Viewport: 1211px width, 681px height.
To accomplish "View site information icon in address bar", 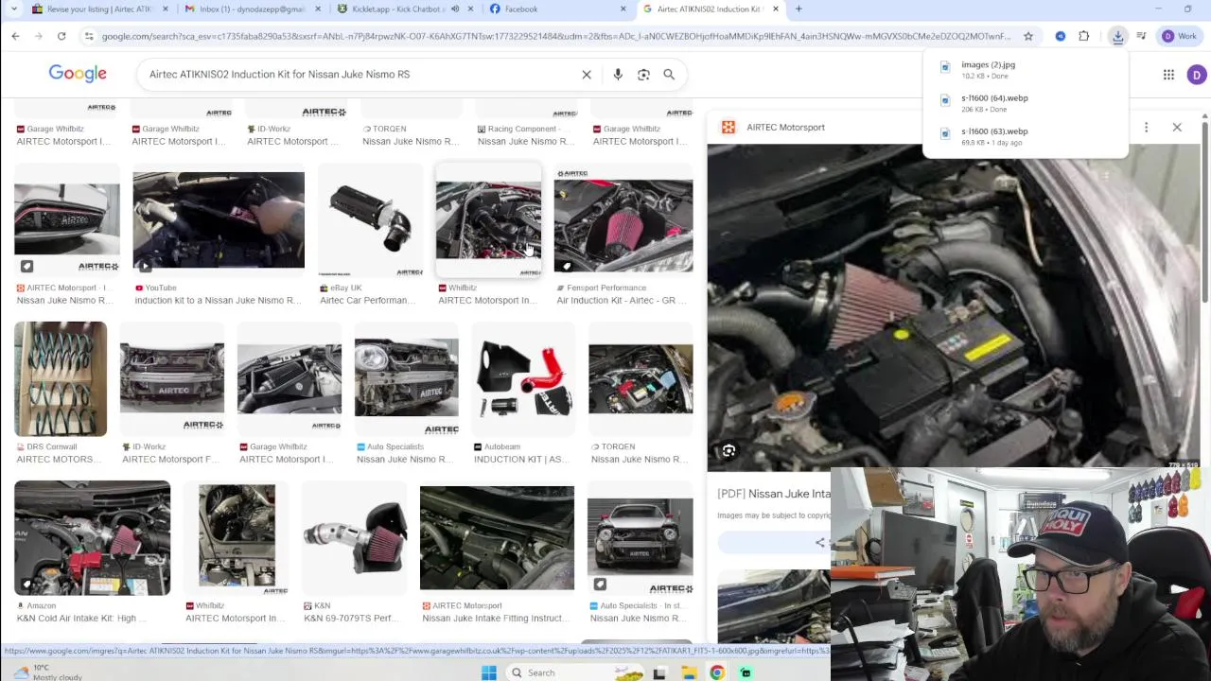I will tap(89, 36).
